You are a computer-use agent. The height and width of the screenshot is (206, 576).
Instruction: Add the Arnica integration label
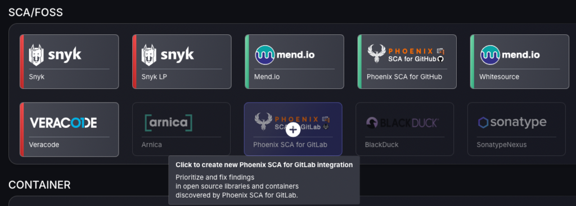point(152,145)
